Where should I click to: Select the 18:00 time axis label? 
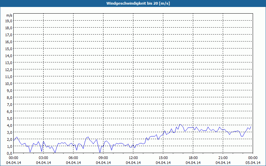point(193,158)
